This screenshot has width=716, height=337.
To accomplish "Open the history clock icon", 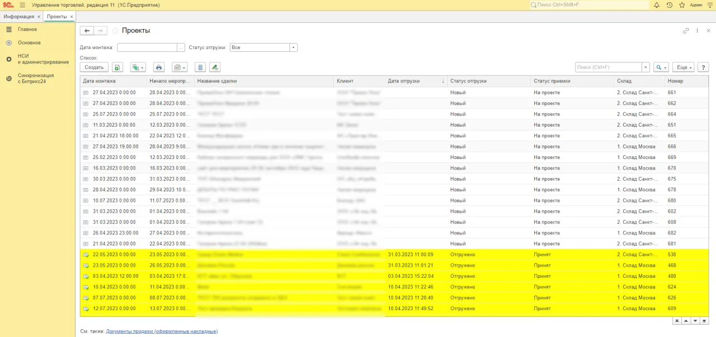I will [670, 5].
